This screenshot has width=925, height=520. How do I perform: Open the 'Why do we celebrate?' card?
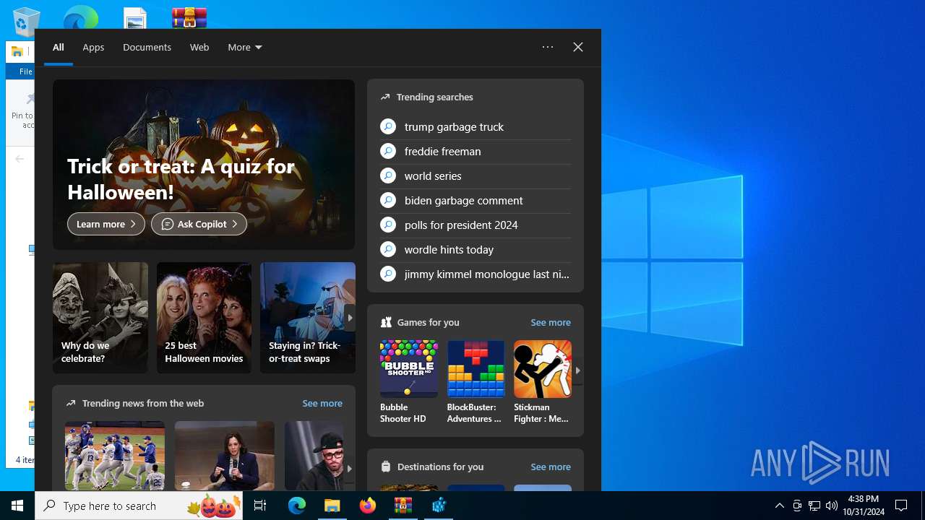(100, 318)
